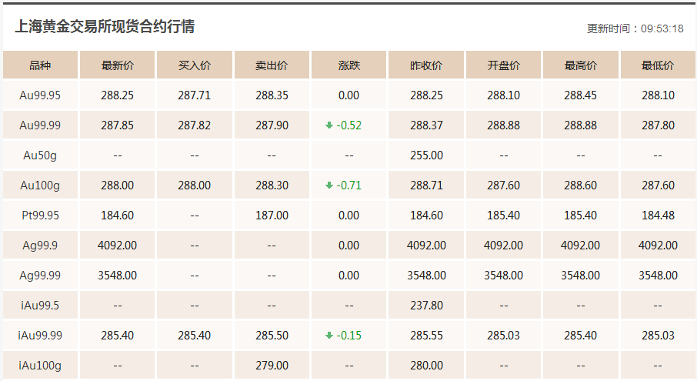This screenshot has width=697, height=381.
Task: Click the 昨收价 column header
Action: pos(426,65)
